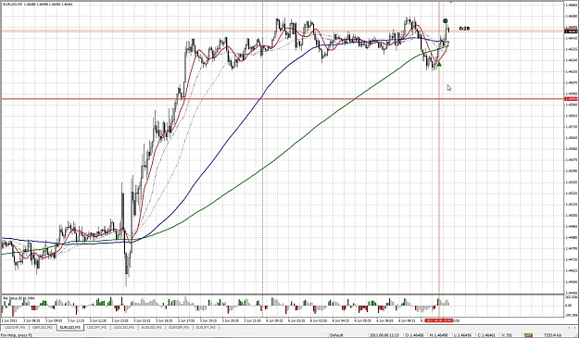The height and width of the screenshot is (338, 579).
Task: Click the 'For Help, press F1' status text
Action: (x=16, y=335)
